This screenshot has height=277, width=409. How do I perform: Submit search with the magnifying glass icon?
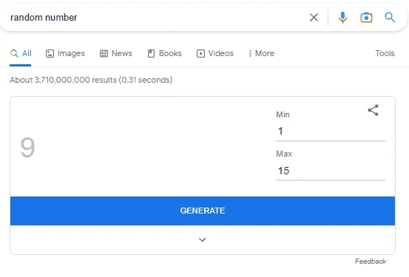pos(390,18)
